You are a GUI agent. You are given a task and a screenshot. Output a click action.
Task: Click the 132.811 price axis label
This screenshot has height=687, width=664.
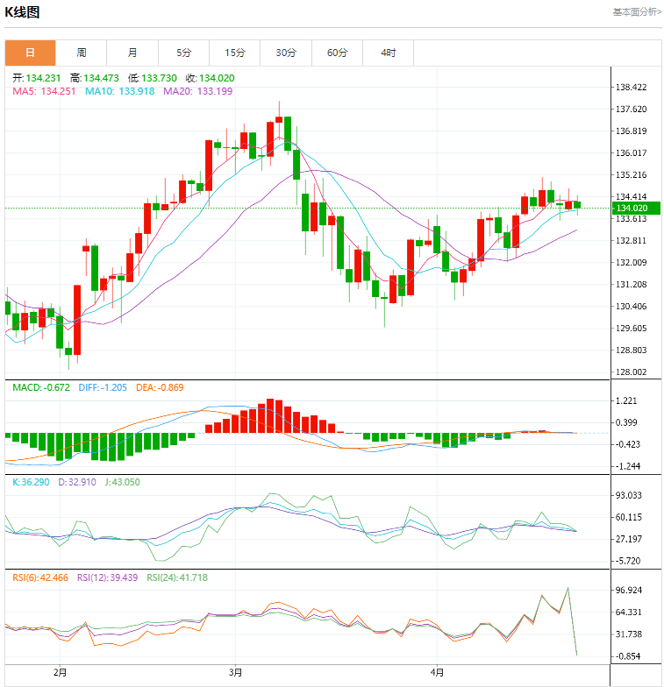[632, 240]
